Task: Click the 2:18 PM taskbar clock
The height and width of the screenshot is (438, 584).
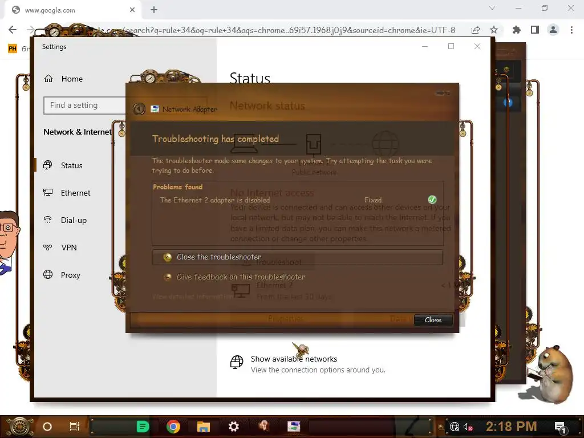Action: click(x=512, y=426)
